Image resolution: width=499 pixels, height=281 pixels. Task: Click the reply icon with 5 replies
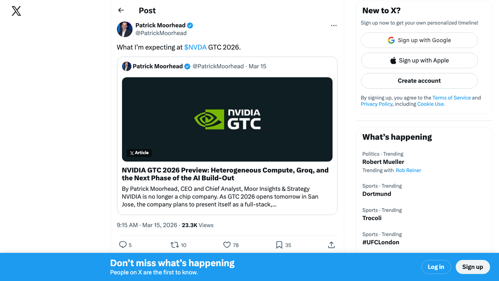[123, 245]
